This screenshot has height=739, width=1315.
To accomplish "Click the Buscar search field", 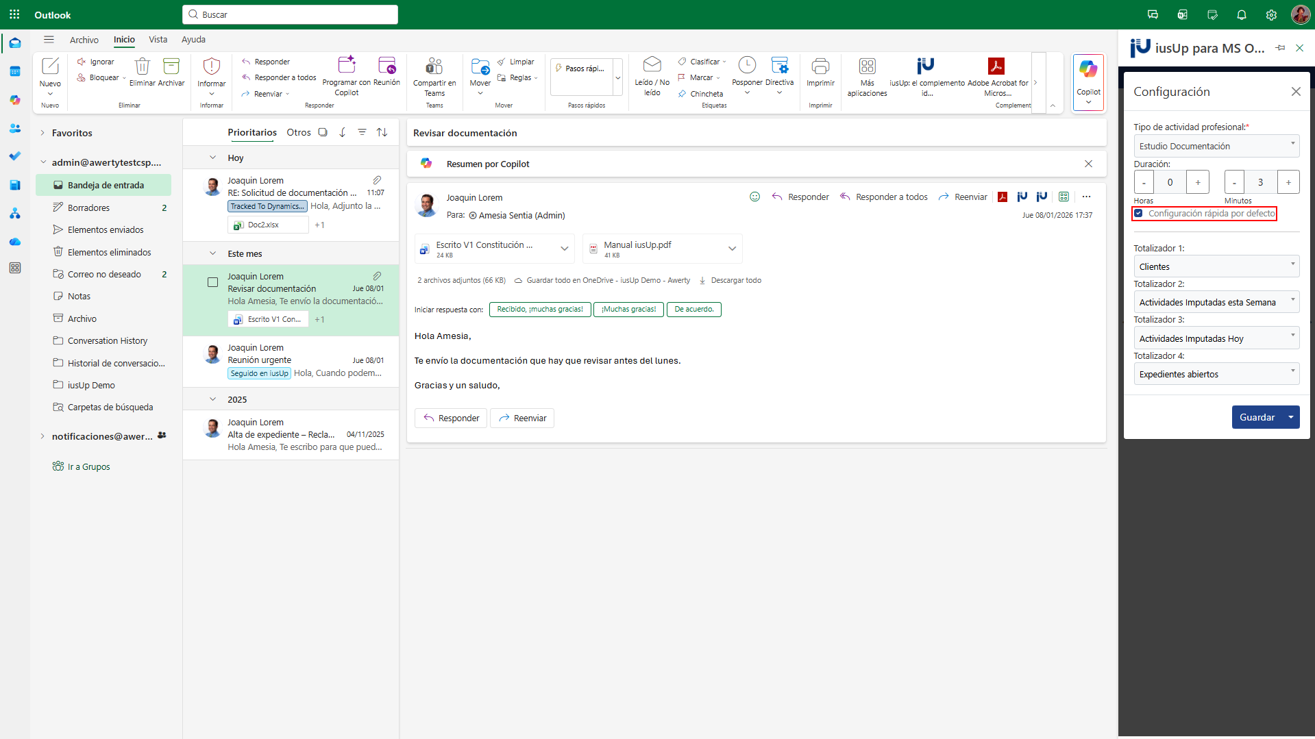I will click(x=291, y=14).
